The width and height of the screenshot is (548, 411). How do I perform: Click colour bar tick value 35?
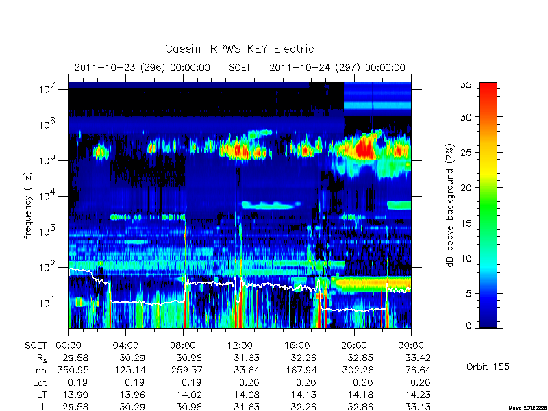(466, 85)
